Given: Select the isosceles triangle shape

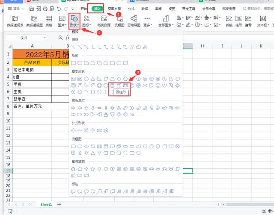Looking at the screenshot, I should pyautogui.click(x=93, y=79).
